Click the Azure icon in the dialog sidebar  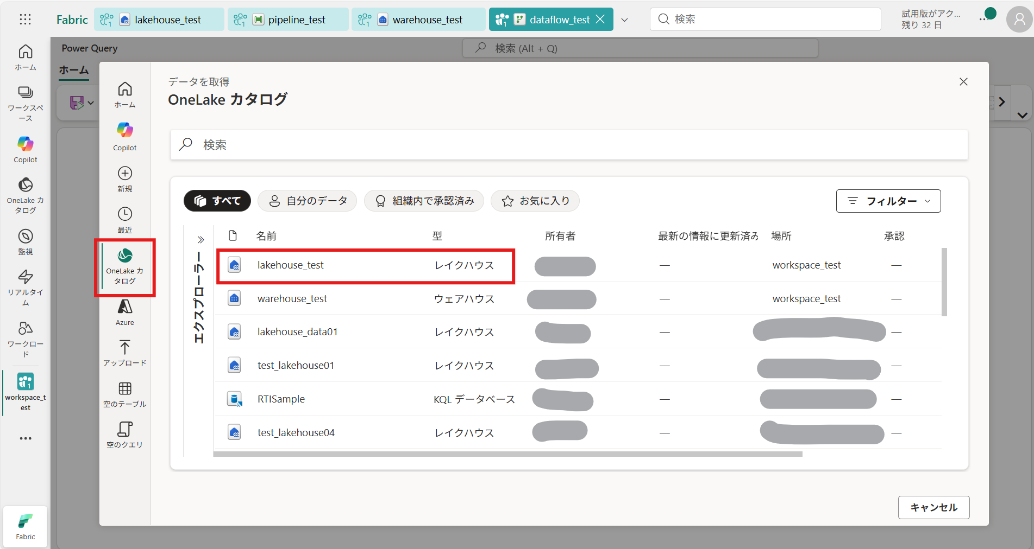coord(124,312)
